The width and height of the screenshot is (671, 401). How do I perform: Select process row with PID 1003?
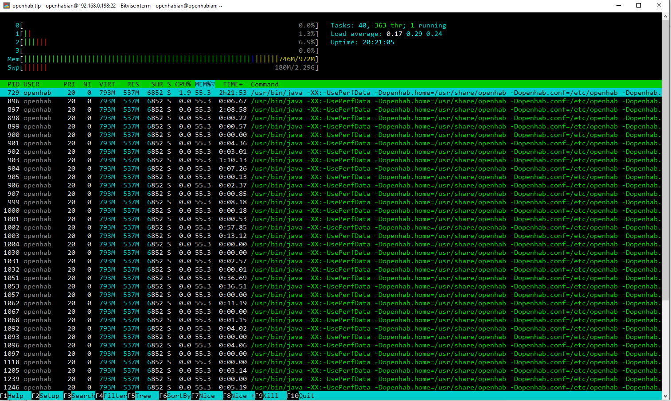tap(331, 236)
